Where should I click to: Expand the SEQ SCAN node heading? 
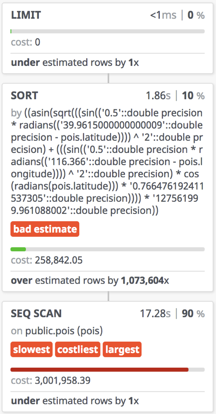[x=36, y=314]
